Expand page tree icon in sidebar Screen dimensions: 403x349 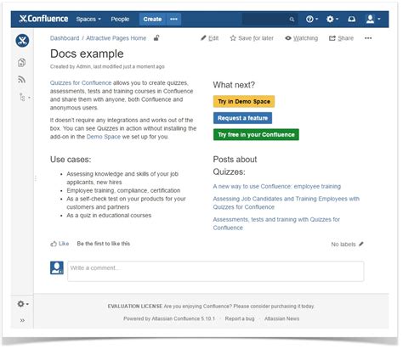click(x=24, y=98)
